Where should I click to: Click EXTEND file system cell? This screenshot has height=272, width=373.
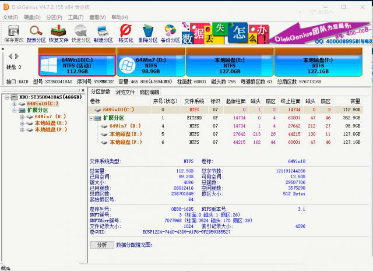point(194,118)
